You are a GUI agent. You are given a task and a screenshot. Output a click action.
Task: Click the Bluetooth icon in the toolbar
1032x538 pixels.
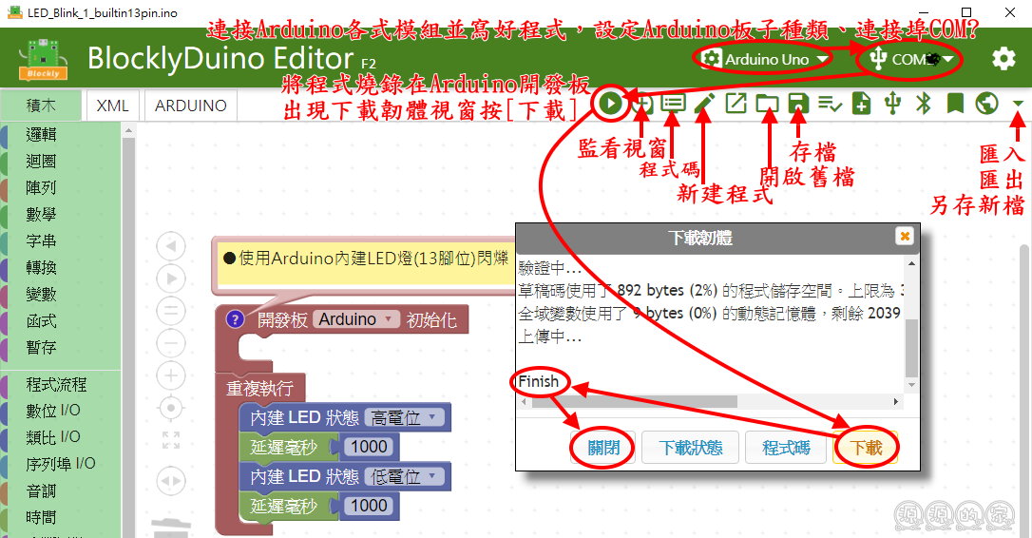pyautogui.click(x=924, y=104)
